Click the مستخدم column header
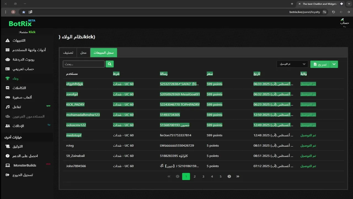 [x=72, y=74]
